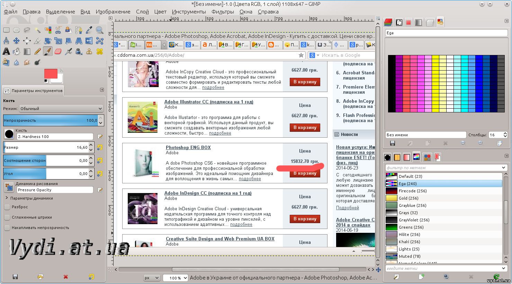
Task: Open the Инструменты menu
Action: pyautogui.click(x=189, y=12)
